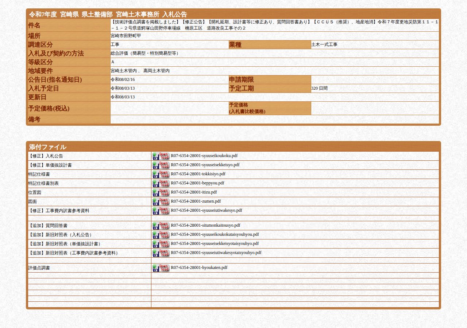Download icon for R07-6354-28001-syuuseikoukoku.pdf

coord(161,156)
